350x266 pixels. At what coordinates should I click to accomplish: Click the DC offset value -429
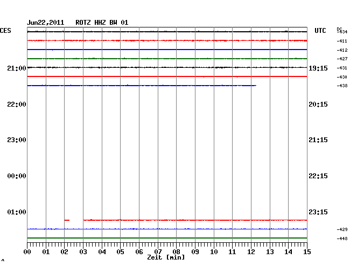(x=342, y=229)
